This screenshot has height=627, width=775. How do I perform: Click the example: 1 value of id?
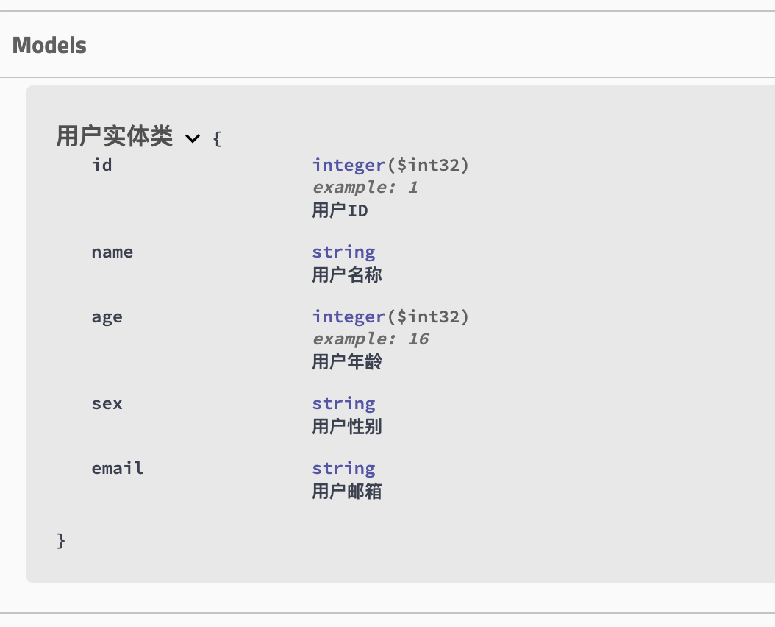coord(365,187)
